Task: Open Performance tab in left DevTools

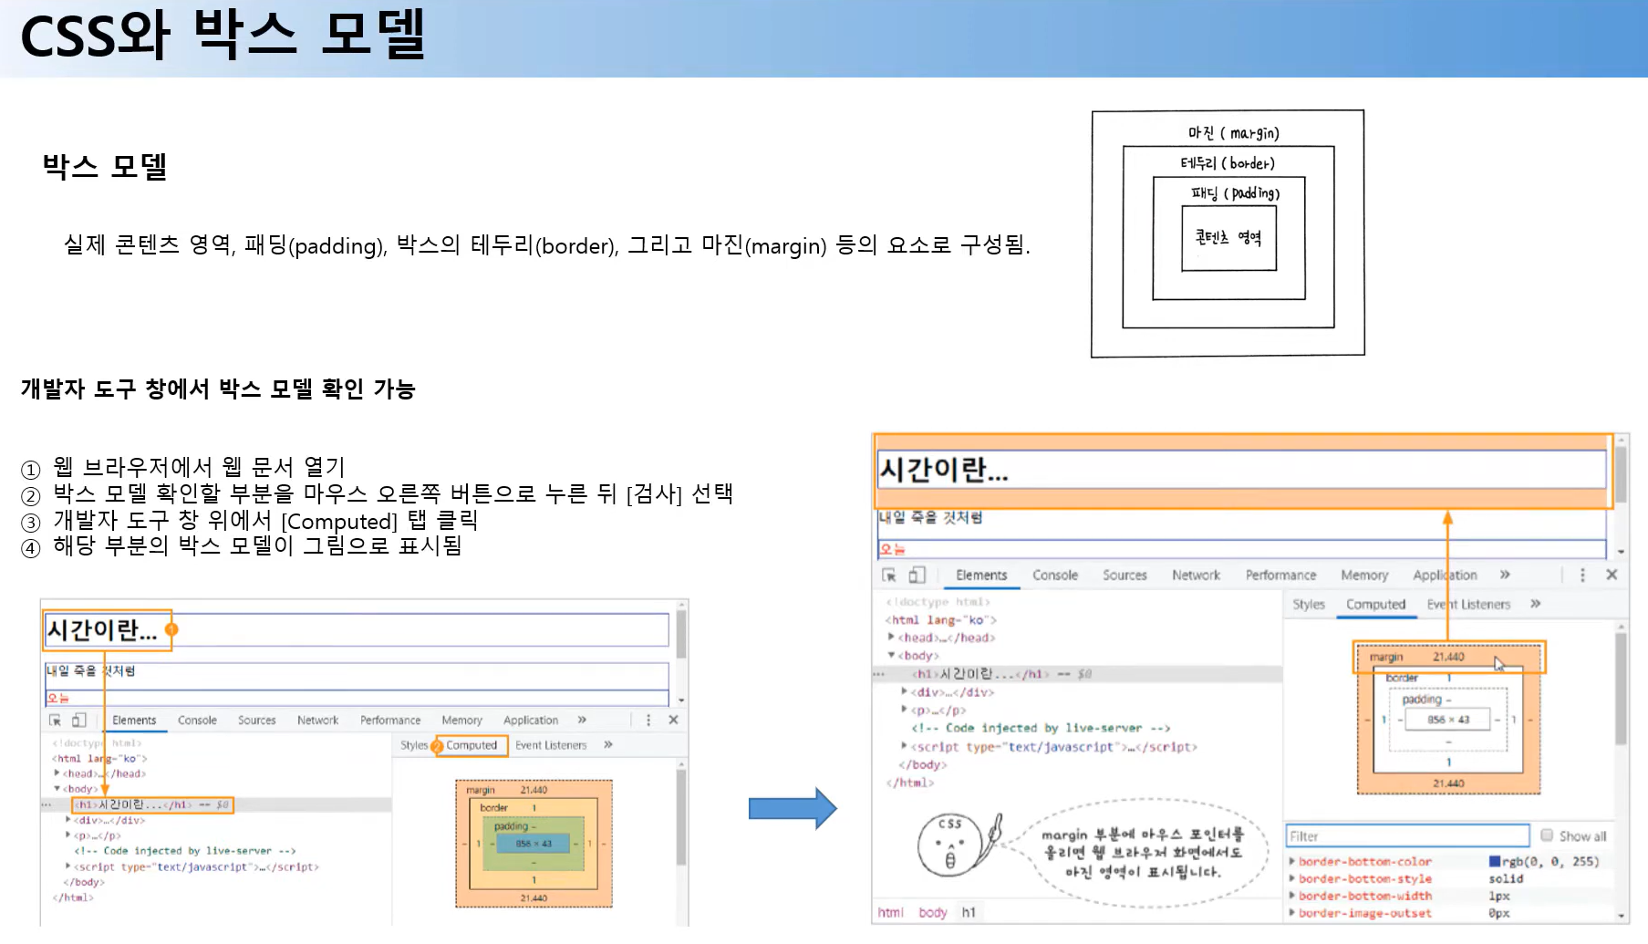Action: click(390, 721)
